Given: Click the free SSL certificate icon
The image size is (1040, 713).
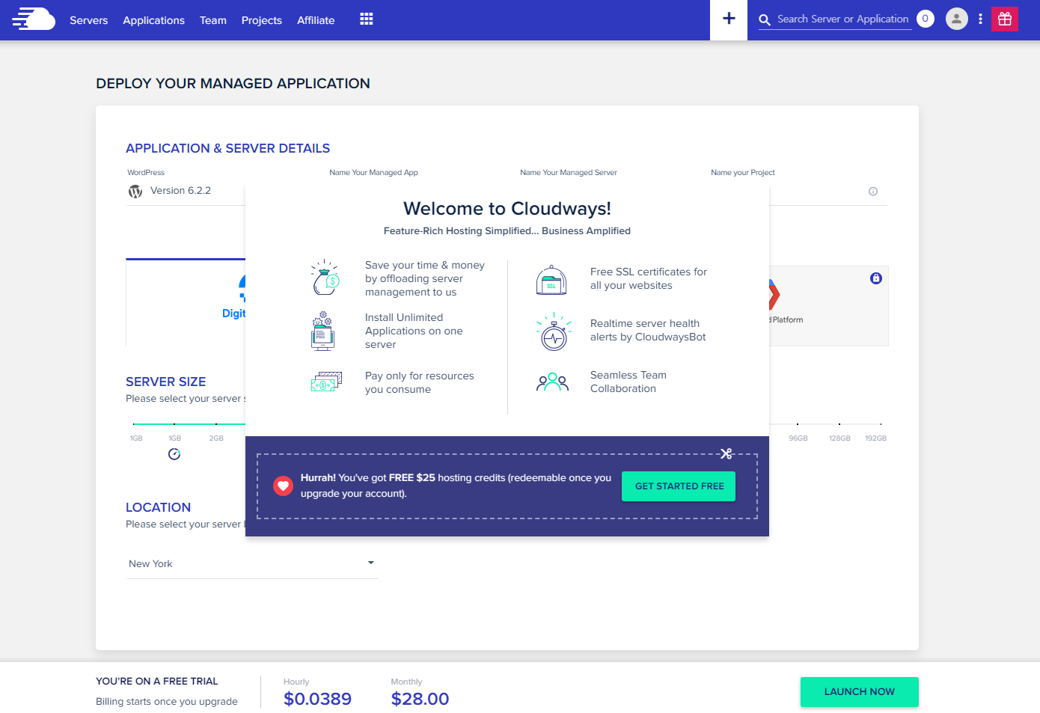Looking at the screenshot, I should pos(551,280).
